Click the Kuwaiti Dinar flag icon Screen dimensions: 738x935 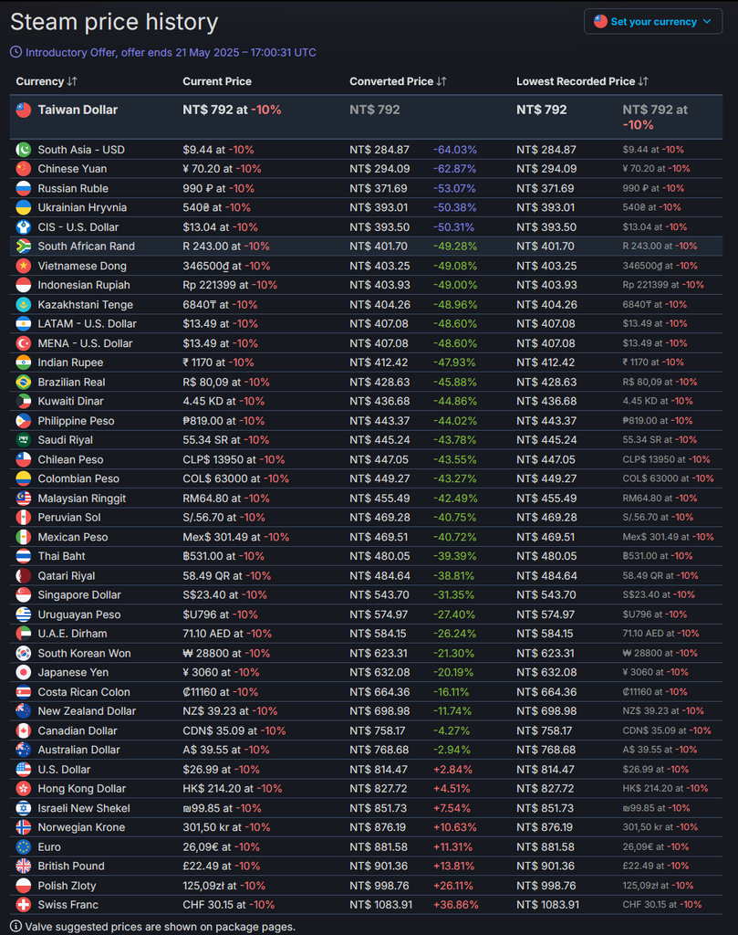point(23,402)
